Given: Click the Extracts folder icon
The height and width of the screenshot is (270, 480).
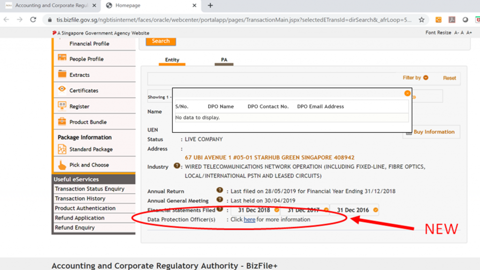Looking at the screenshot, I should tap(62, 73).
